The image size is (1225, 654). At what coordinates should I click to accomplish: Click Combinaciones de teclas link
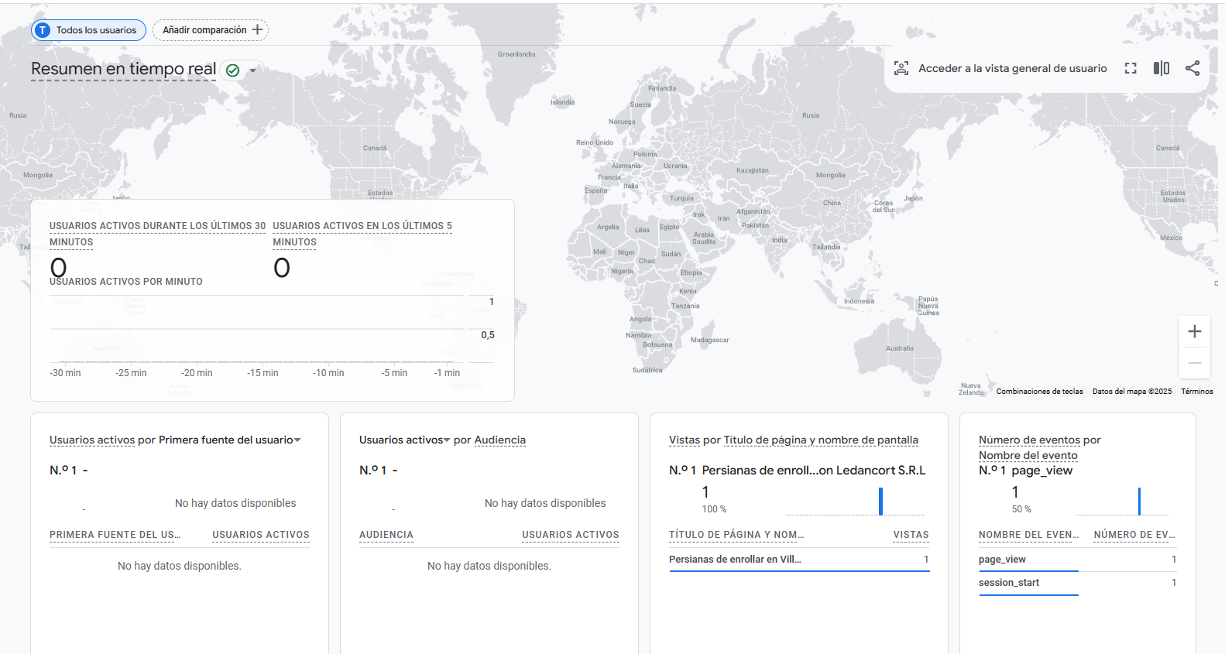point(1039,392)
